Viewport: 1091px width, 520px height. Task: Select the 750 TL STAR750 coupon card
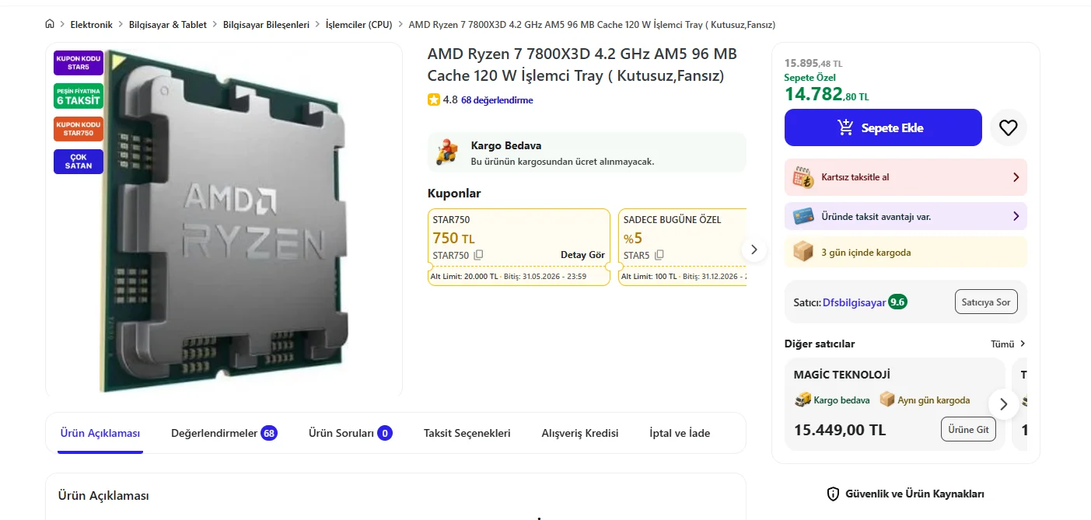tap(519, 247)
